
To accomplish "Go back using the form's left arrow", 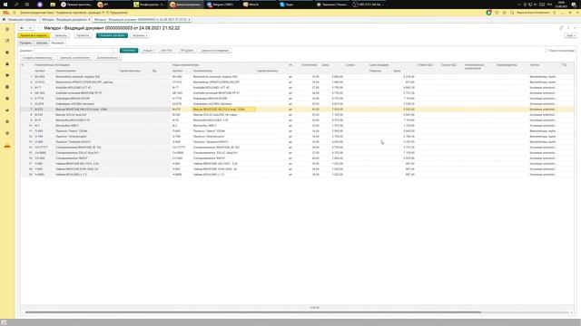I will tap(22, 28).
